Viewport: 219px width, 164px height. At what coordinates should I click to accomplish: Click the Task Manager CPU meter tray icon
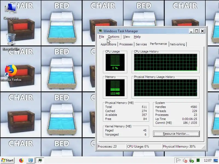[198, 160]
